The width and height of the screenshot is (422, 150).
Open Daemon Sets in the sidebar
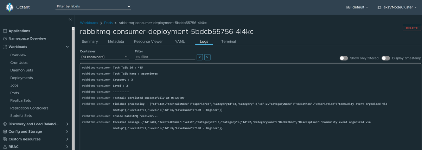(21, 70)
